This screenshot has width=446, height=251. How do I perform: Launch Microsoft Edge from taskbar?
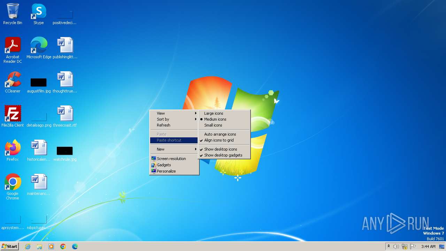click(x=75, y=246)
